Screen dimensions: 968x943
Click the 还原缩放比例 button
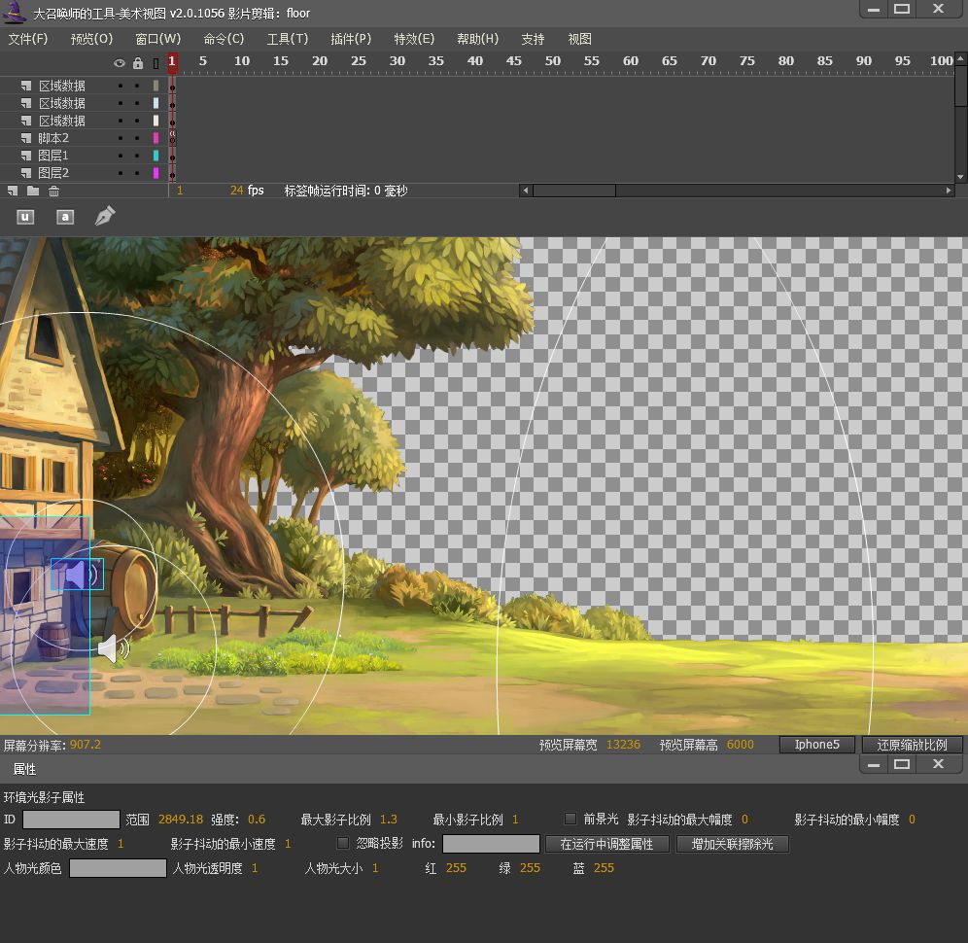click(912, 744)
